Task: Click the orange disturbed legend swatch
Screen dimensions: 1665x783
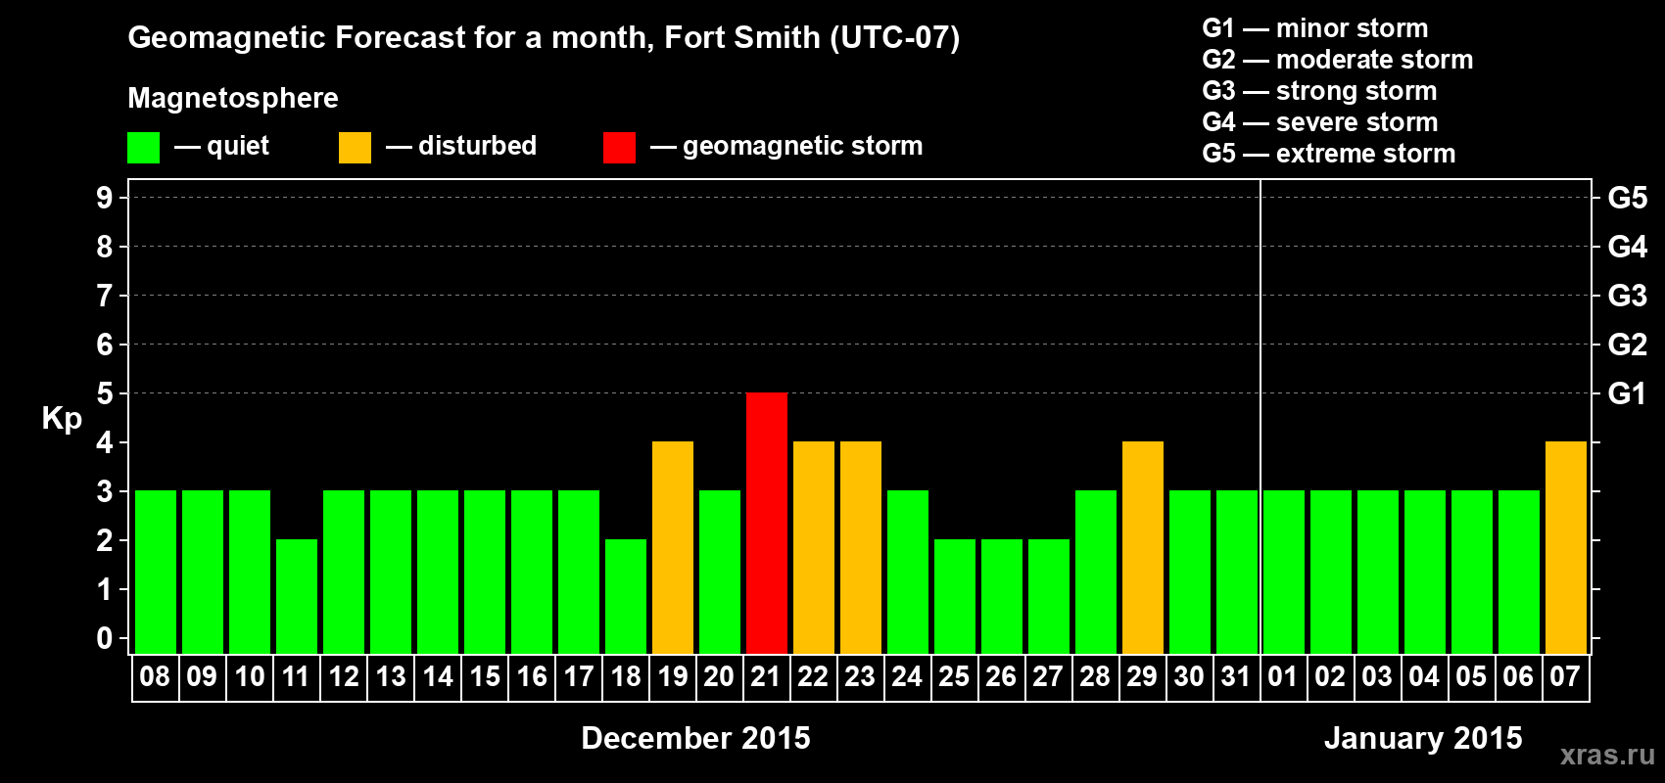Action: point(355,148)
